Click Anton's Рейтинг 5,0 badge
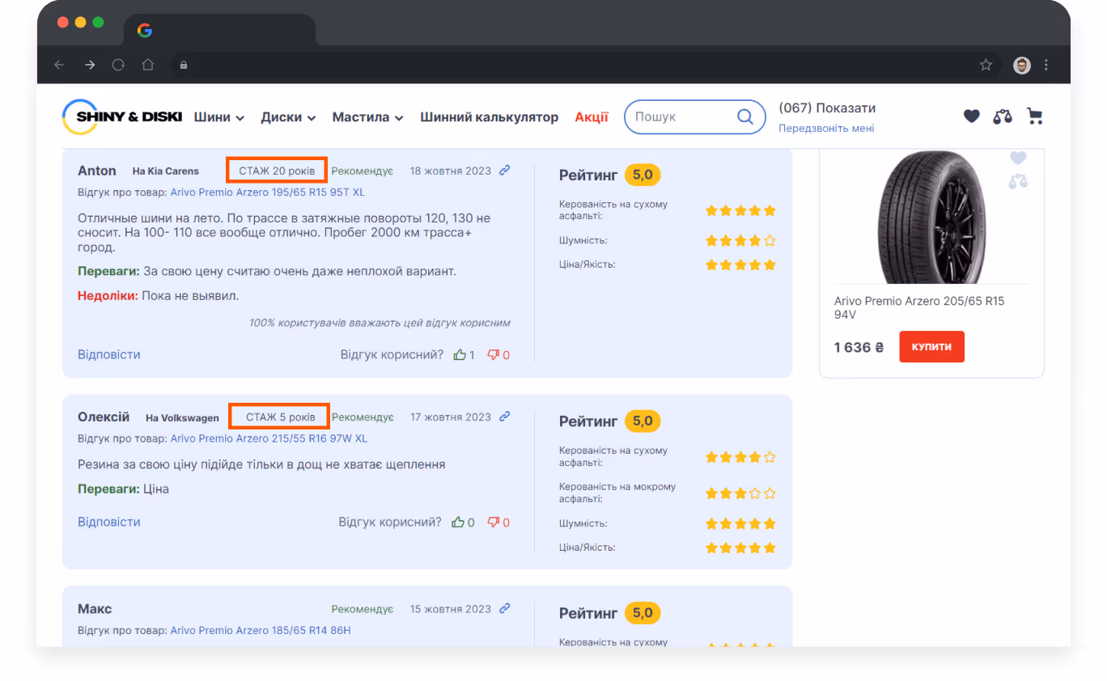 (x=643, y=175)
